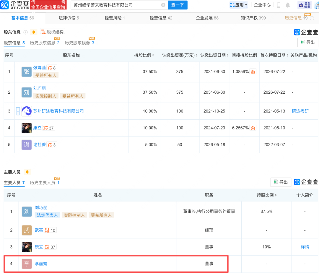This screenshot has width=319, height=273.
Task: Open 刘巧丽 link in shareholder table
Action: (x=40, y=89)
